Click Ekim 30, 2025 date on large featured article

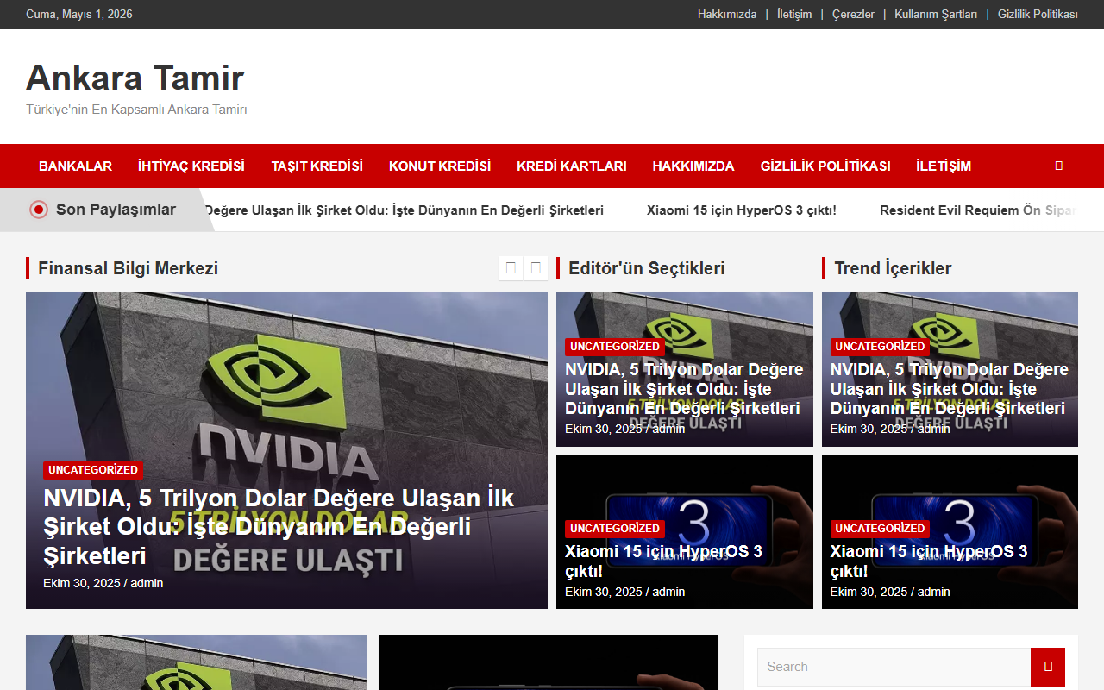coord(82,583)
